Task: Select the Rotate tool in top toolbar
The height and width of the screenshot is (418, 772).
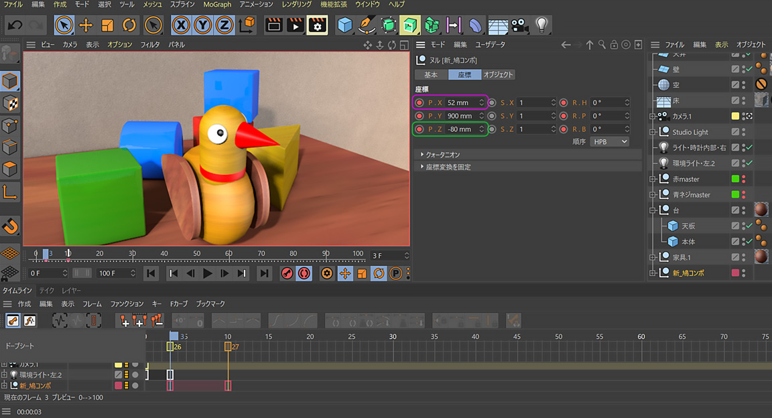Action: coord(129,25)
